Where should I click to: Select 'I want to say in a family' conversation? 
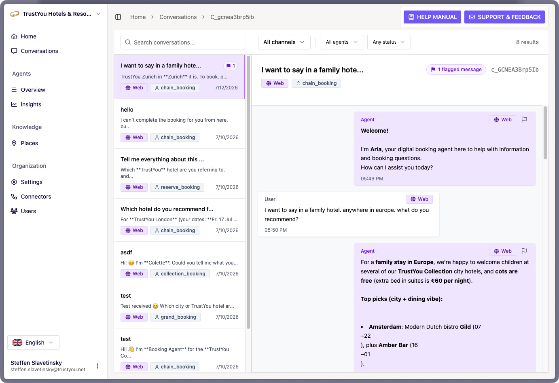(x=180, y=77)
